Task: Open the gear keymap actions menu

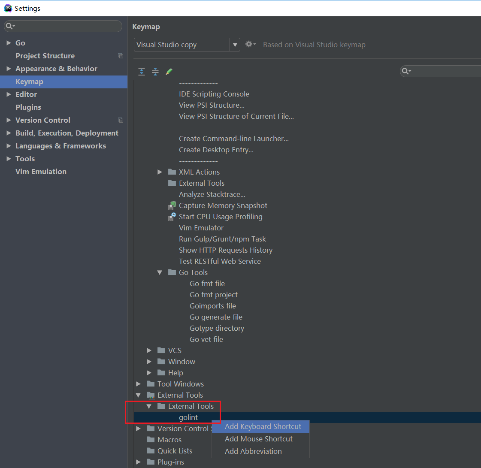Action: tap(250, 45)
